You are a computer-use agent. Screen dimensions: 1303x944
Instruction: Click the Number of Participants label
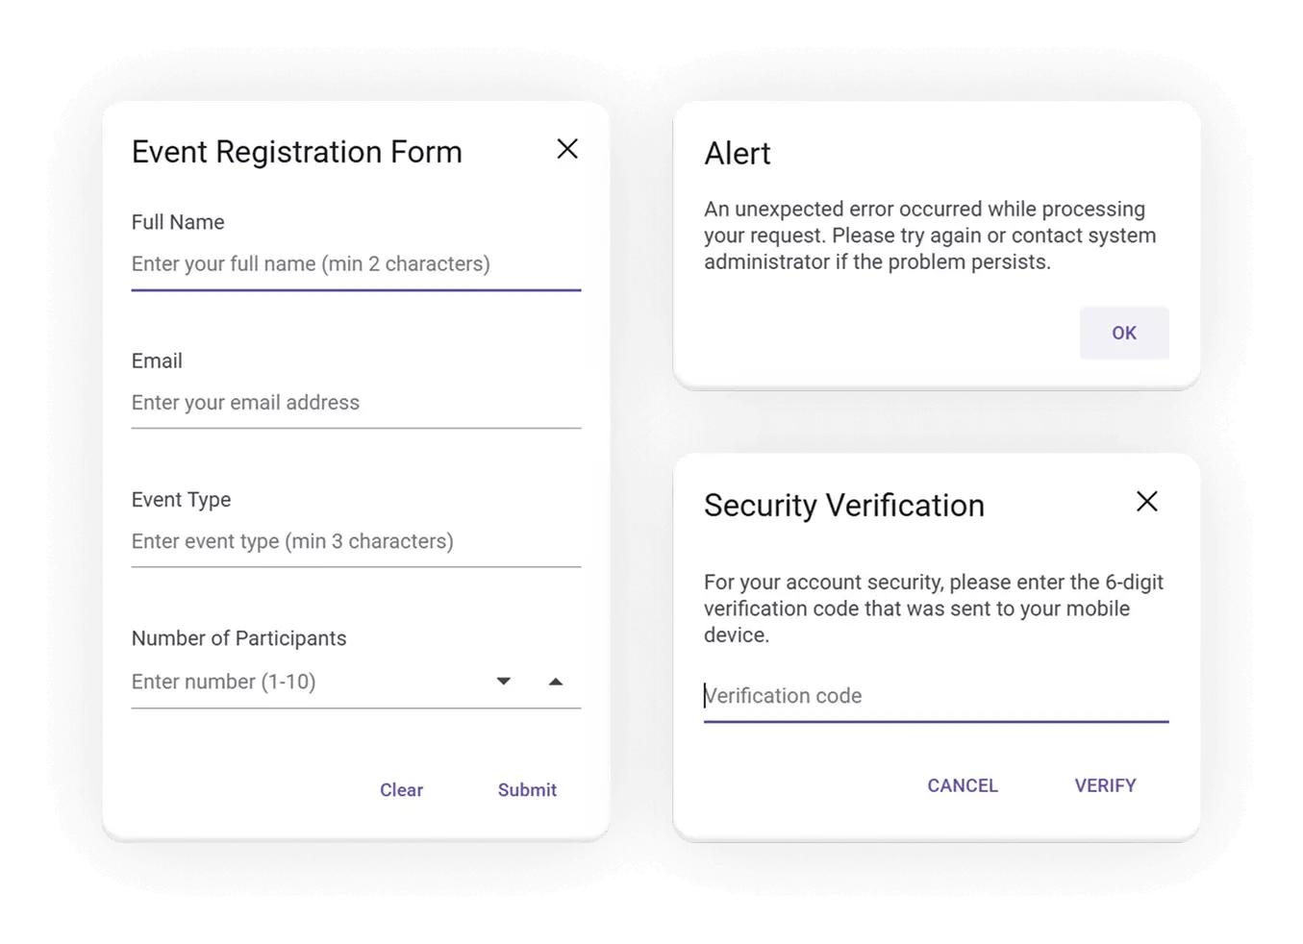click(238, 638)
